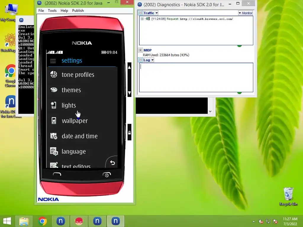Select the lights text
This screenshot has height=227, width=303.
[x=69, y=106]
